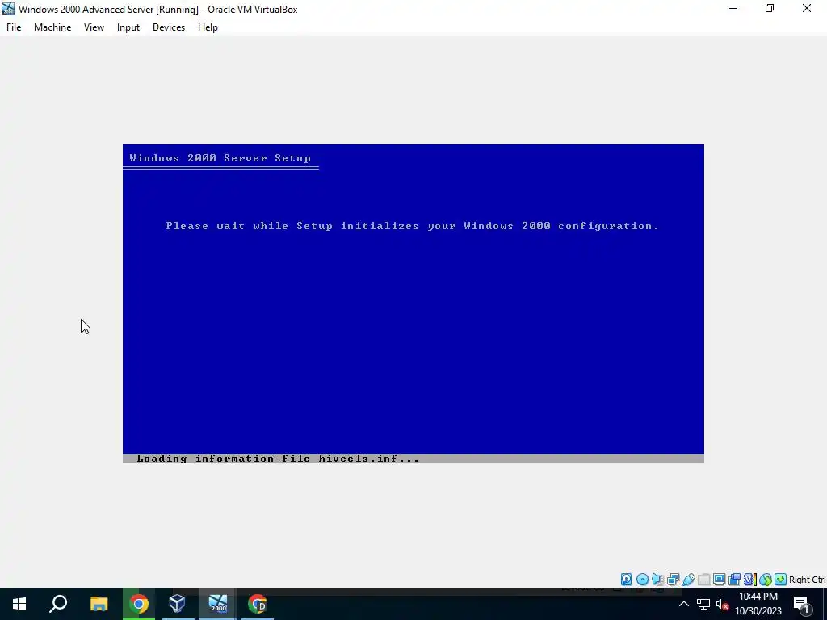Click the 'Loading information file hivecls.inf...' status line
Screen dimensions: 827x620
tap(278, 459)
